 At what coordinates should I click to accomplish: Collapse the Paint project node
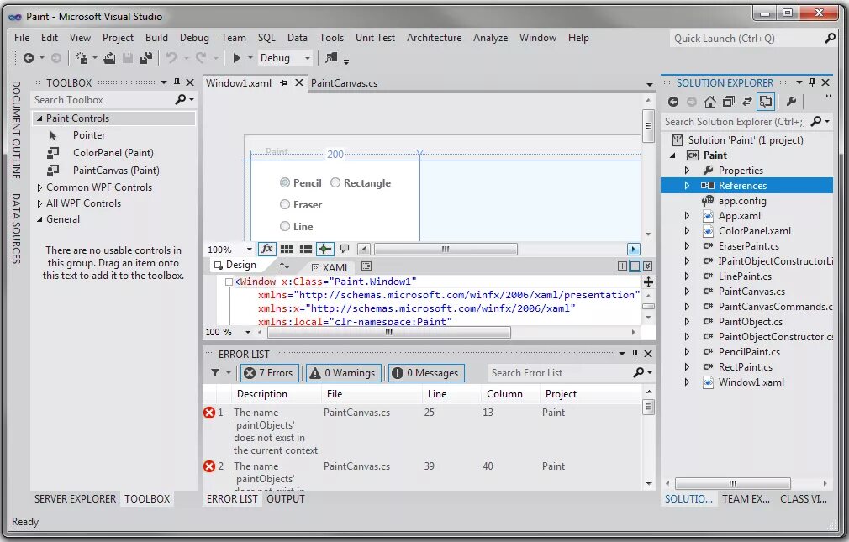pyautogui.click(x=673, y=155)
